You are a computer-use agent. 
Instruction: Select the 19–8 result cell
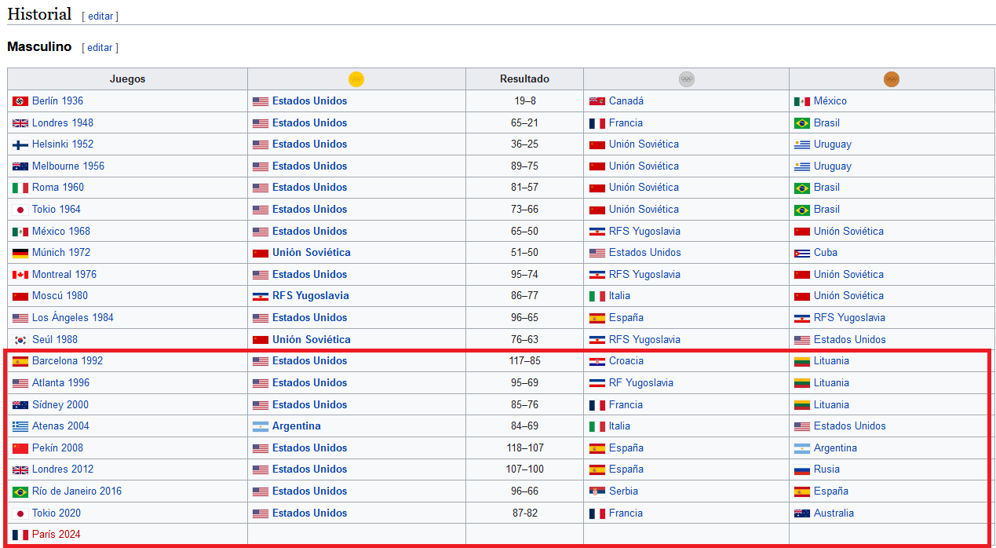coord(524,101)
